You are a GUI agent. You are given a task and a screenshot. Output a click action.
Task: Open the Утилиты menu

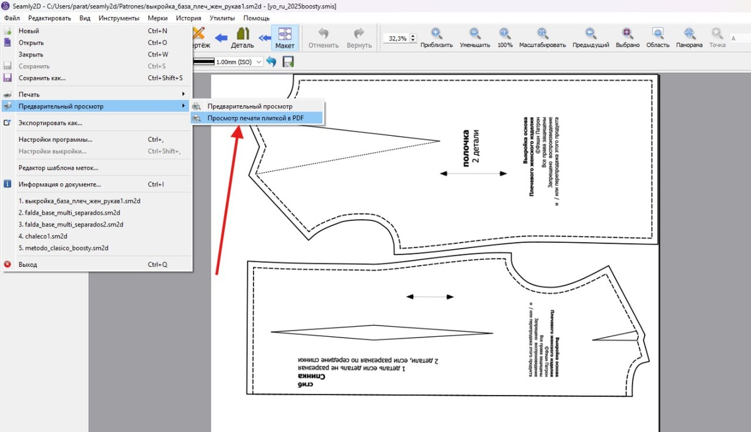point(222,18)
